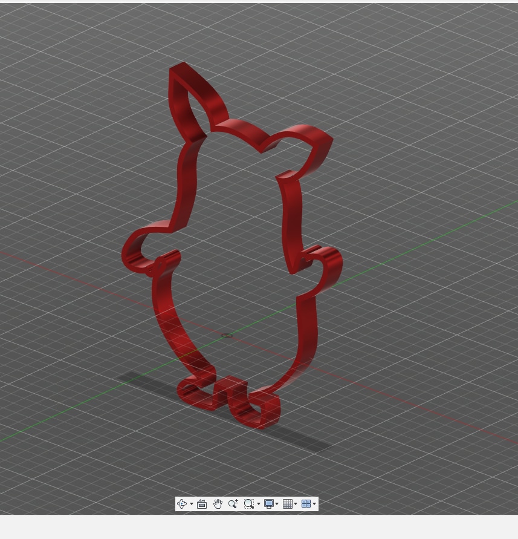Activate the Look At tool
This screenshot has height=539, width=518.
202,505
